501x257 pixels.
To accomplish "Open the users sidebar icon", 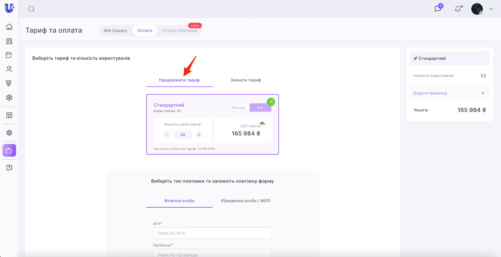I will click(x=9, y=69).
